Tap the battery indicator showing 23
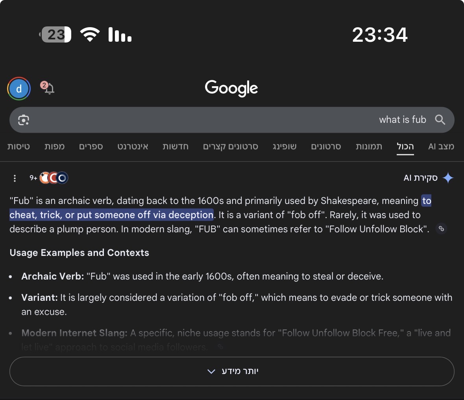464x400 pixels. click(55, 35)
